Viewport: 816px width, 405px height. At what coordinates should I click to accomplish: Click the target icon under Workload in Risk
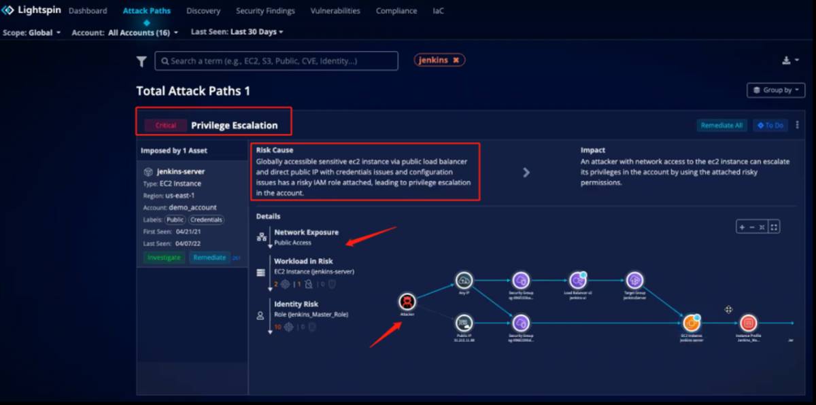coord(286,283)
